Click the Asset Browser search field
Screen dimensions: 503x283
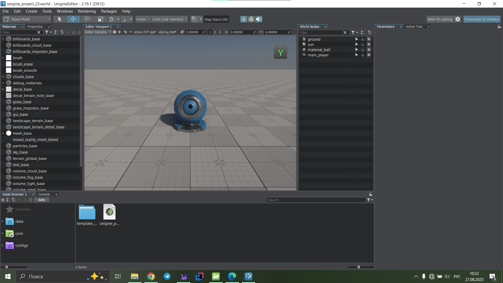[316, 200]
